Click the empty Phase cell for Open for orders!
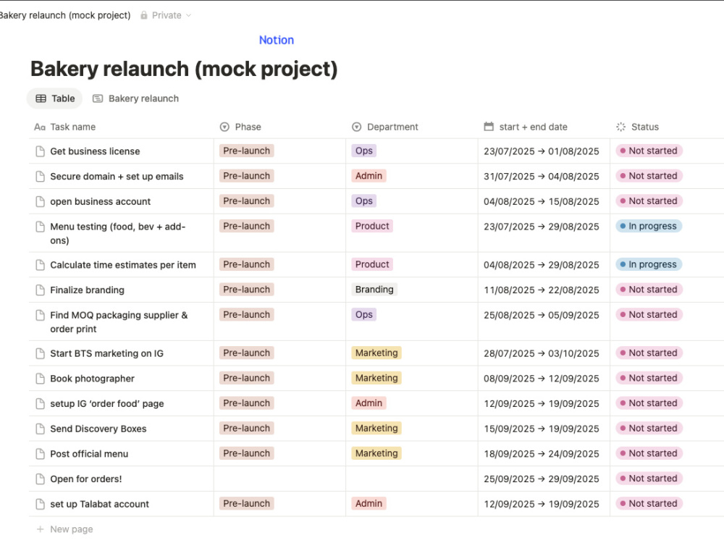This screenshot has height=543, width=724. (x=279, y=479)
